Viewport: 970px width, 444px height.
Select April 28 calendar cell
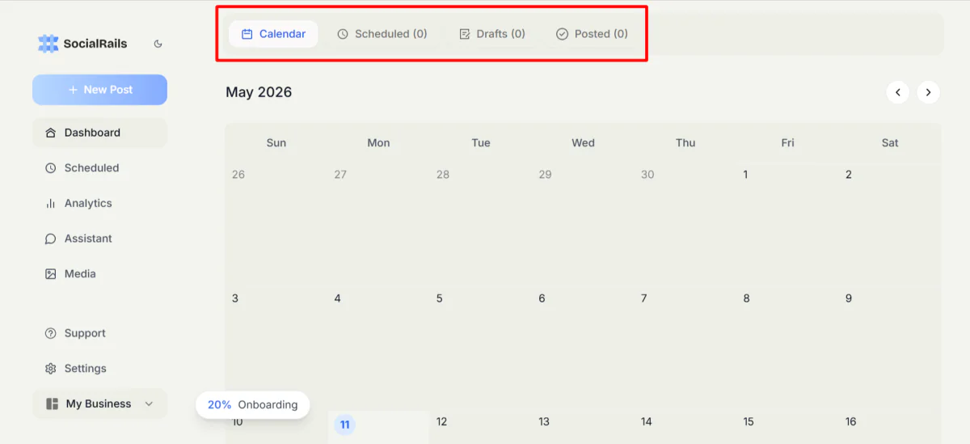coord(480,225)
